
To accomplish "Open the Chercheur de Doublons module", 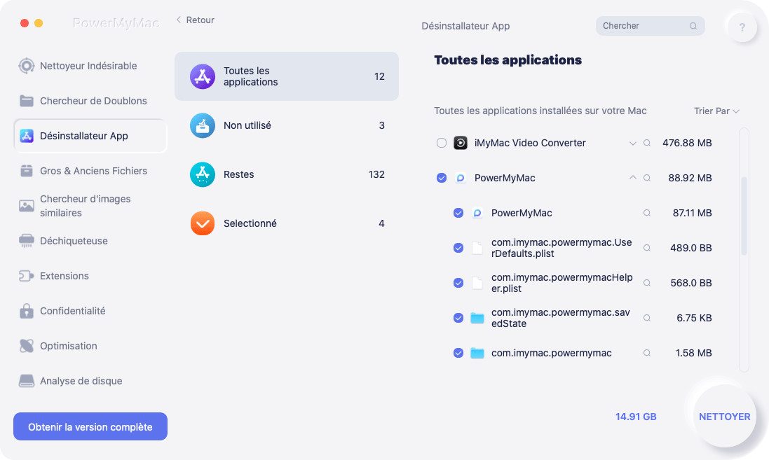I will click(90, 101).
